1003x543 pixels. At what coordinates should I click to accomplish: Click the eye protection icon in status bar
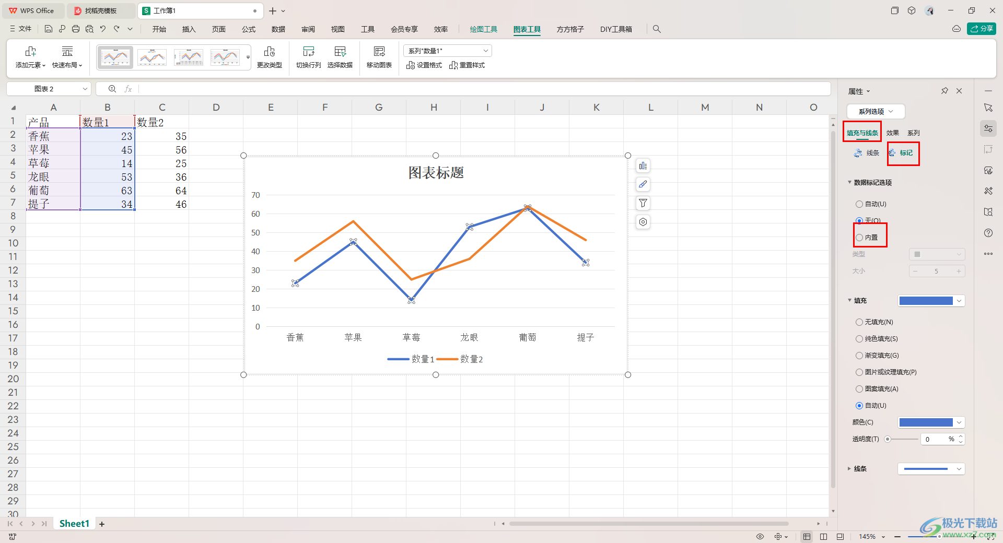tap(760, 537)
